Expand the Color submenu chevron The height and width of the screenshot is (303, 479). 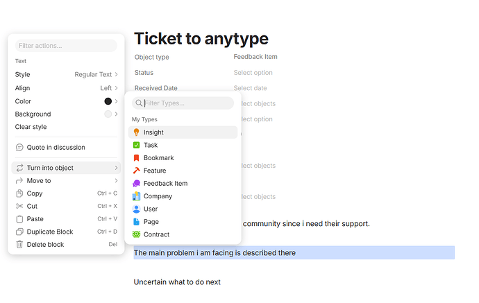click(116, 101)
